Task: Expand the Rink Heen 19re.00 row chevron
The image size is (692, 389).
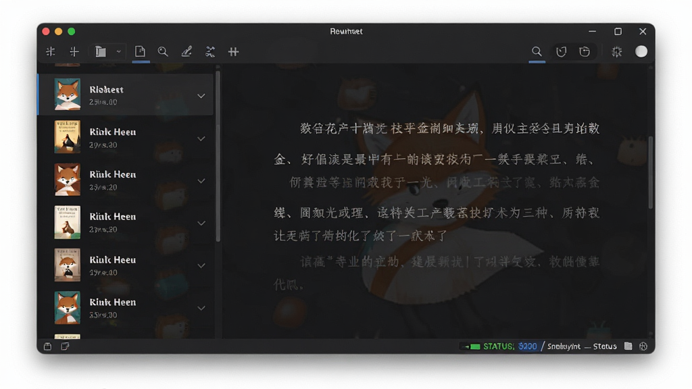Action: point(201,265)
